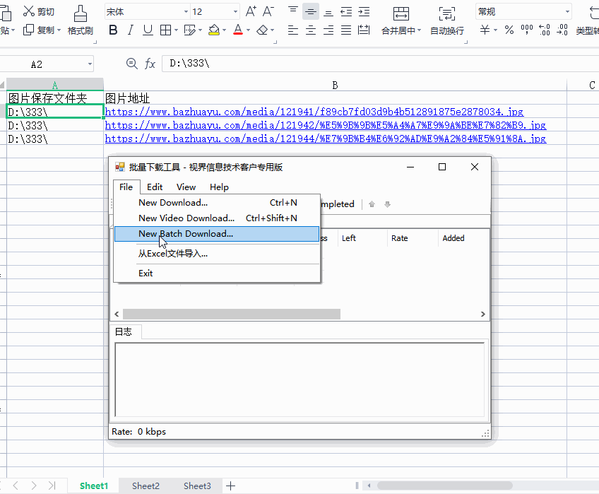599x494 pixels.
Task: Click the fx insert function icon
Action: pyautogui.click(x=150, y=64)
